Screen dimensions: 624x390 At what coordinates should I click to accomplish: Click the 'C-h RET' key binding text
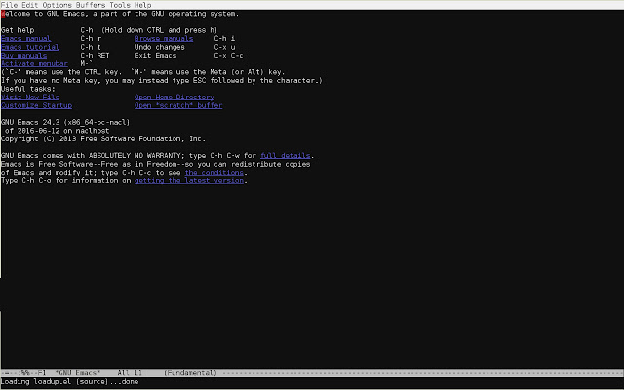coord(95,56)
